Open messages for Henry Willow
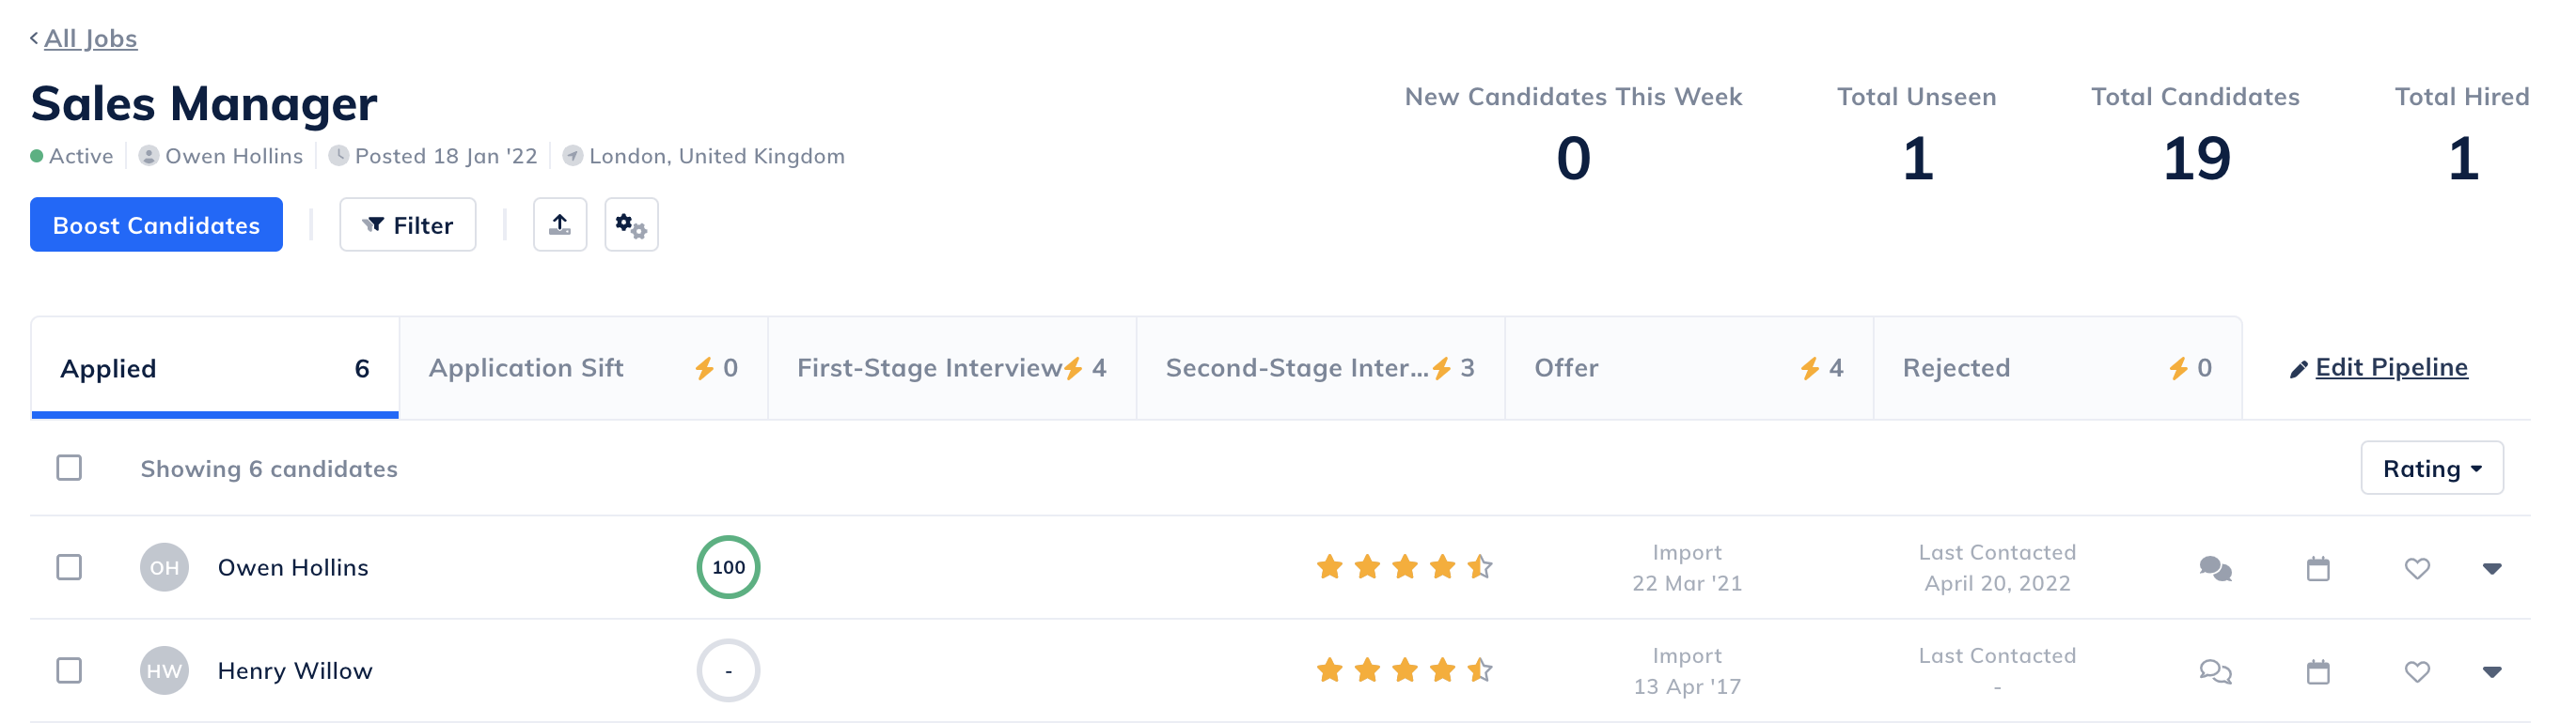The width and height of the screenshot is (2576, 723). (2215, 671)
